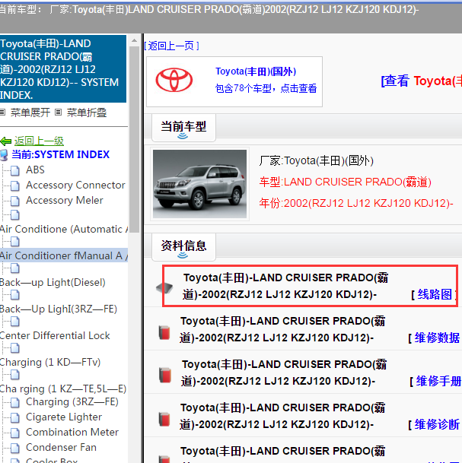Viewport: 462px width, 463px height.
Task: Select Center Differential Lock item
Action: tap(55, 336)
